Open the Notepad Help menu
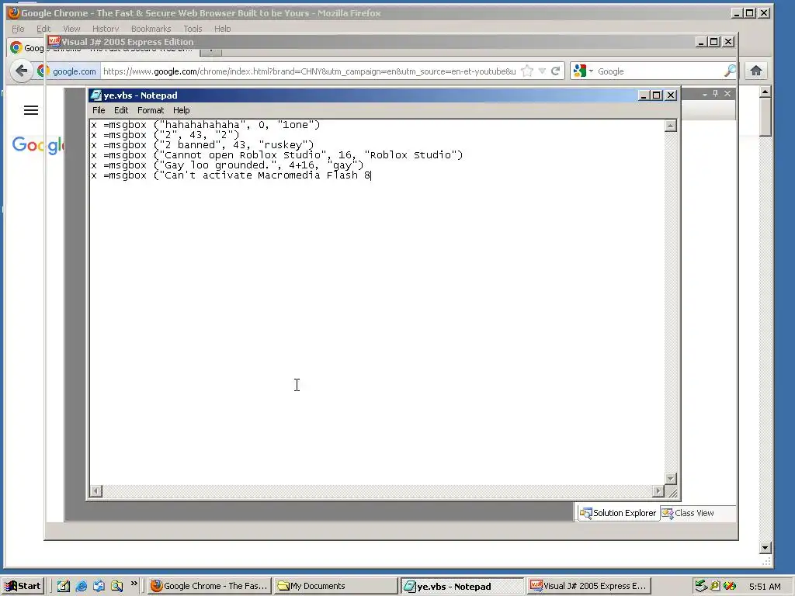 tap(181, 110)
